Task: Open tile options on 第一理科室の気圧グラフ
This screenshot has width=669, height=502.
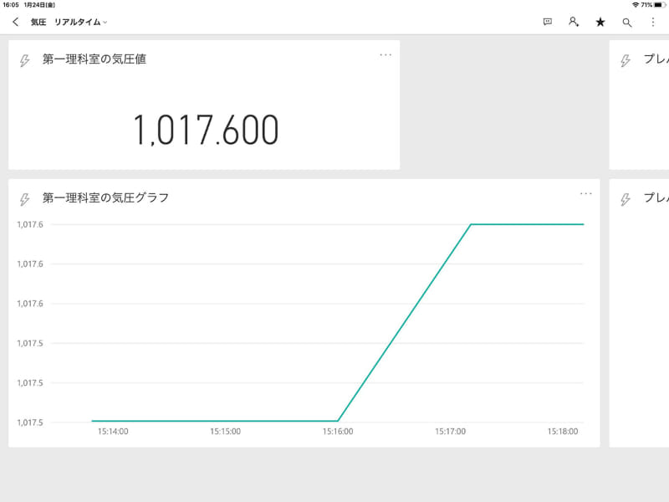Action: click(x=588, y=192)
